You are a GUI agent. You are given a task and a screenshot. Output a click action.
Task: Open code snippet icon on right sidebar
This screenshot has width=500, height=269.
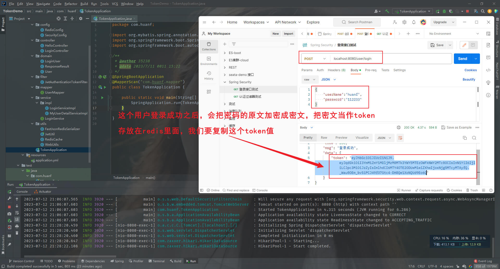pyautogui.click(x=488, y=70)
